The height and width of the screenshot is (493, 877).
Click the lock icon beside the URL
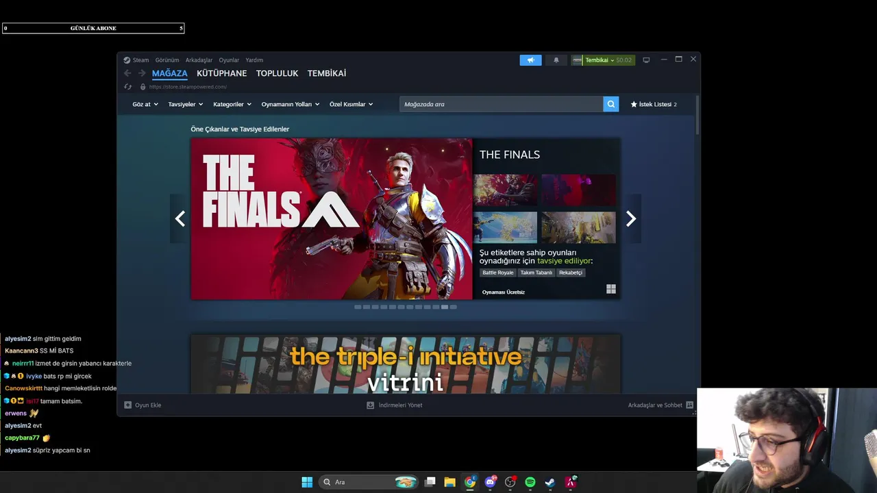(x=143, y=87)
